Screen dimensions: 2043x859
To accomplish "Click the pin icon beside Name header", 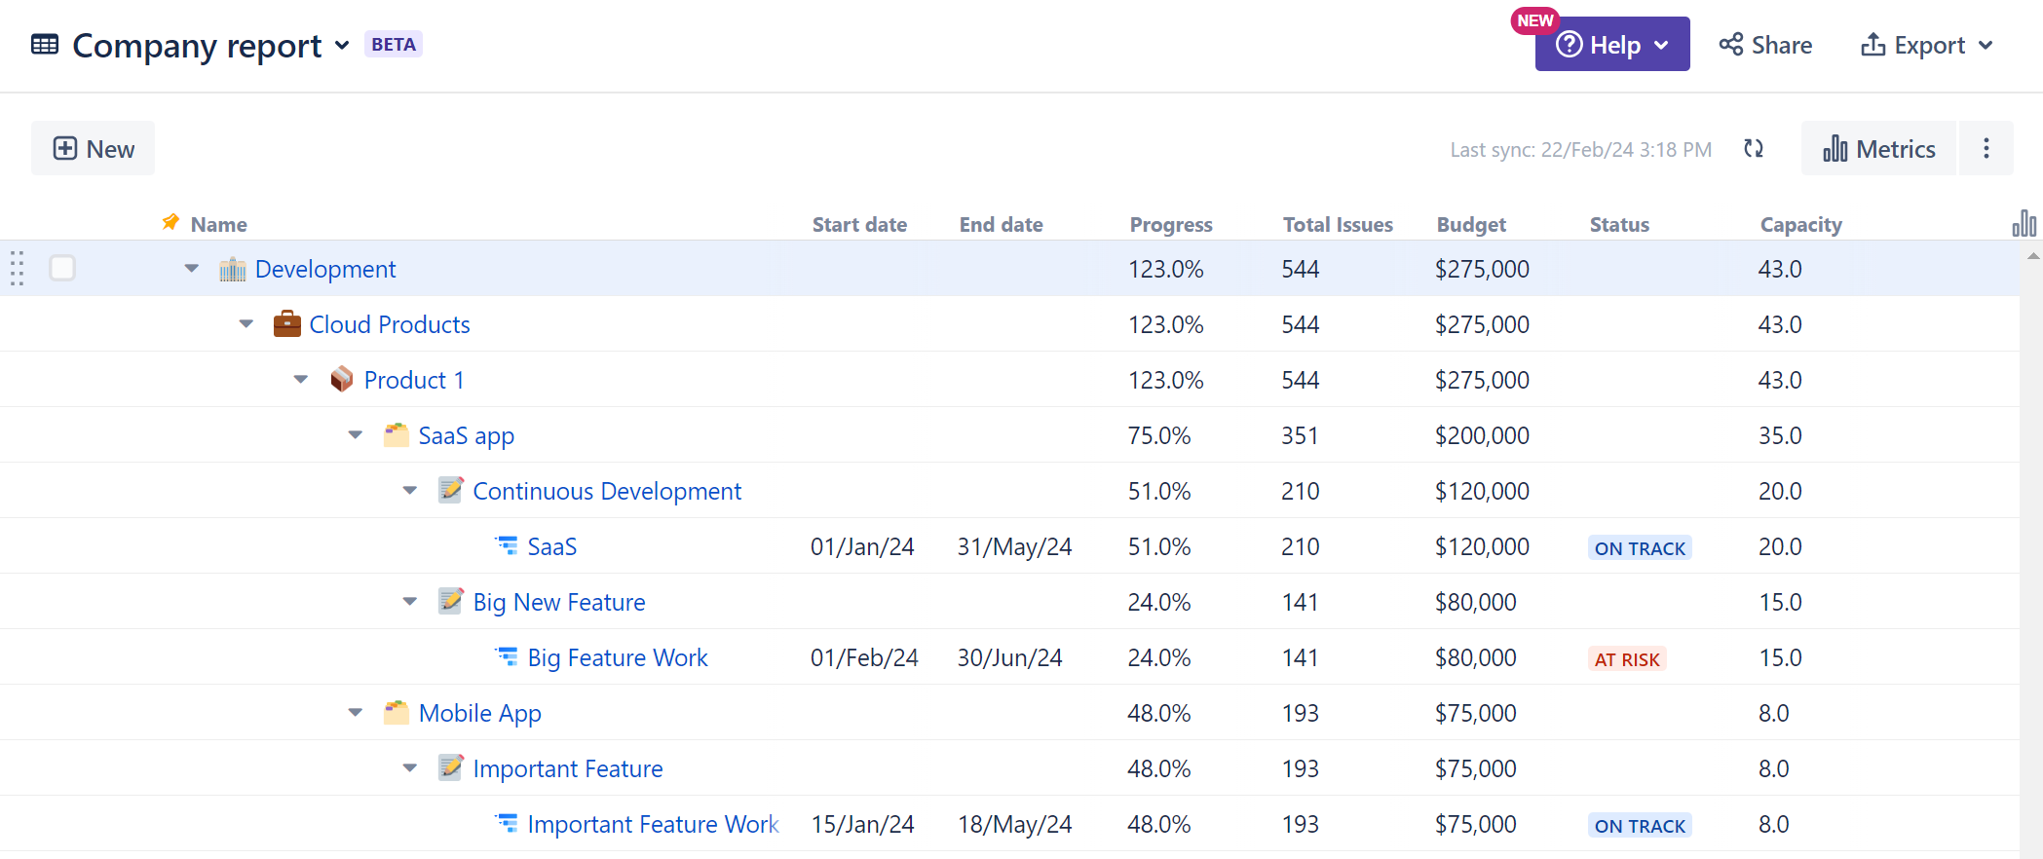I will point(170,223).
